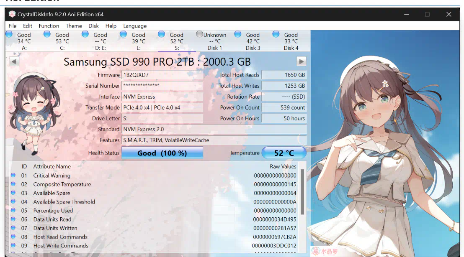Image resolution: width=464 pixels, height=257 pixels.
Task: Click the Aoi character artwork on the right
Action: tap(385, 143)
